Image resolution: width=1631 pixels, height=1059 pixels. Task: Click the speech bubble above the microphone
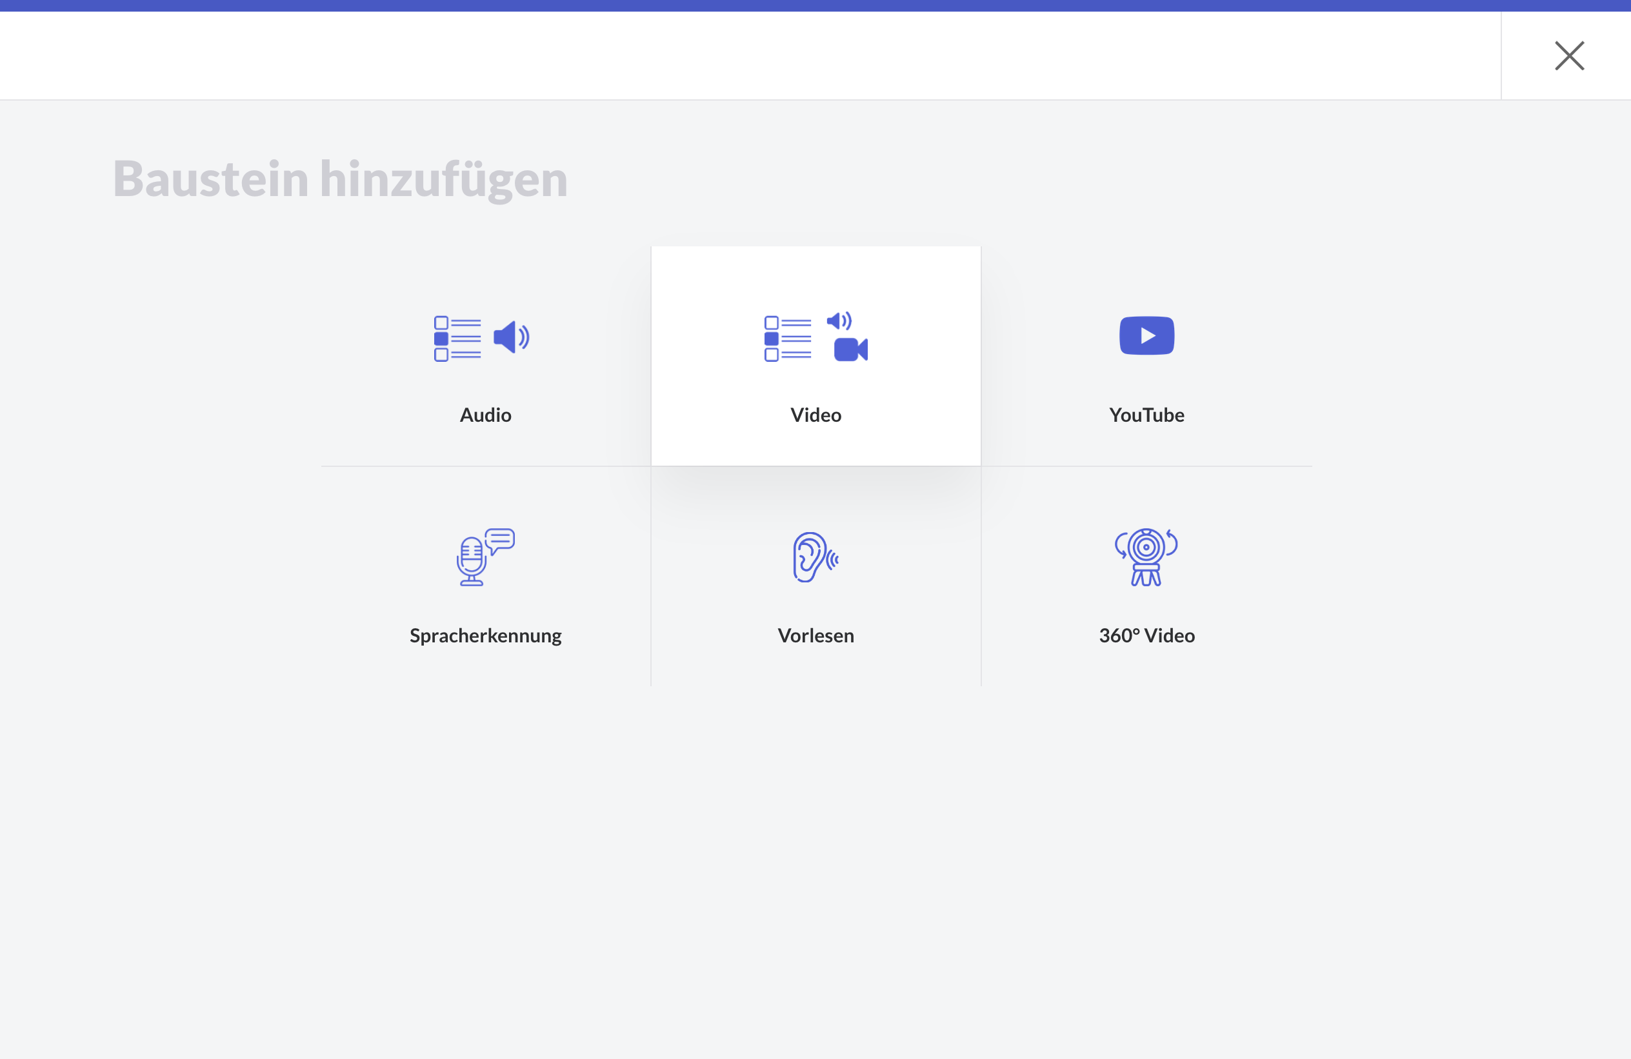(x=501, y=540)
